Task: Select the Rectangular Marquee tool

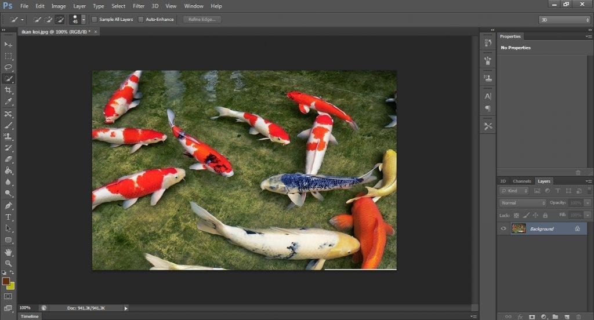Action: pos(8,56)
